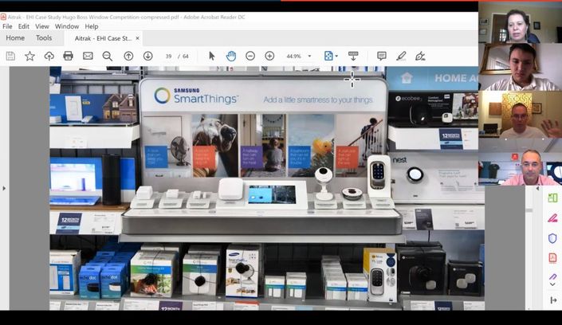Click the '/ 64' total pages text
This screenshot has height=325, width=562.
coord(184,57)
